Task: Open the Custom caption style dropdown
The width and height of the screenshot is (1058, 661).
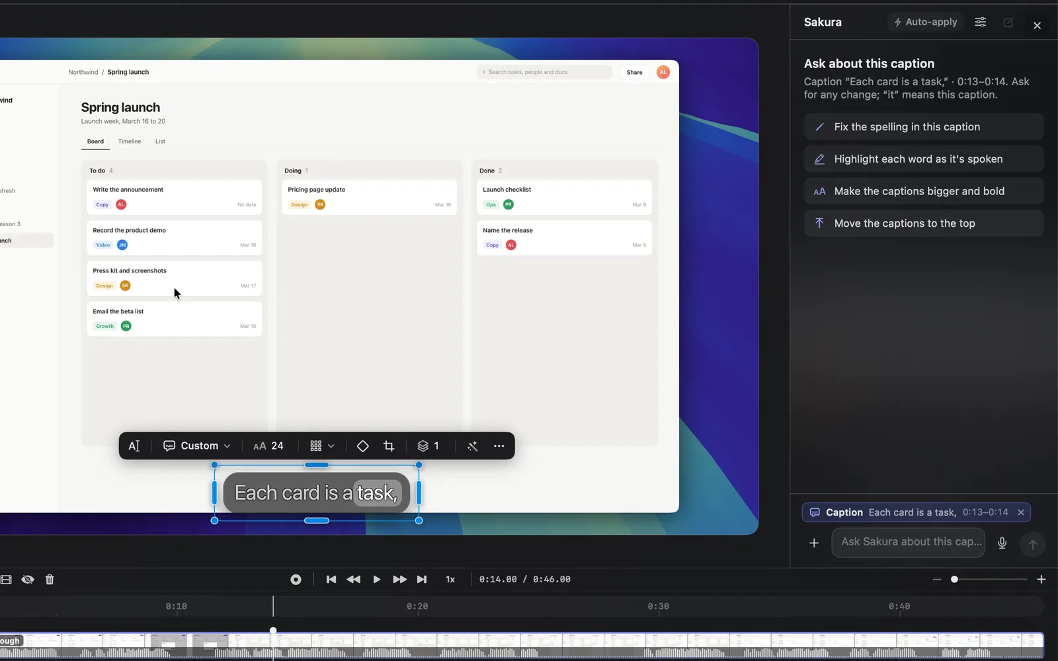Action: 197,446
